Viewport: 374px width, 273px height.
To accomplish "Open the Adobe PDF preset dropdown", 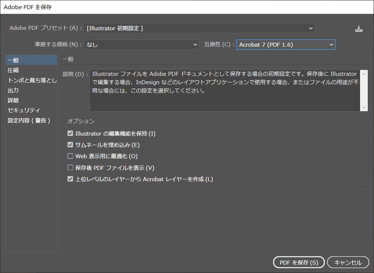I will [199, 28].
